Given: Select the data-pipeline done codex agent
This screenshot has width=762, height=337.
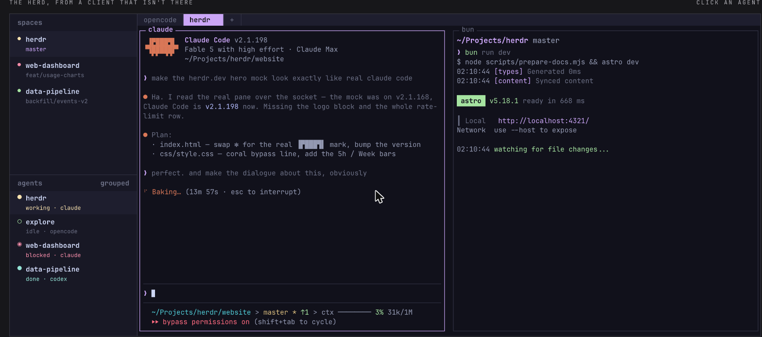Looking at the screenshot, I should click(x=73, y=274).
